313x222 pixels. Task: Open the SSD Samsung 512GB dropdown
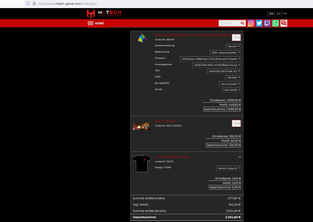point(224,71)
